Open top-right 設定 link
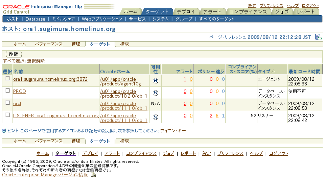The image size is (324, 179). point(252,6)
